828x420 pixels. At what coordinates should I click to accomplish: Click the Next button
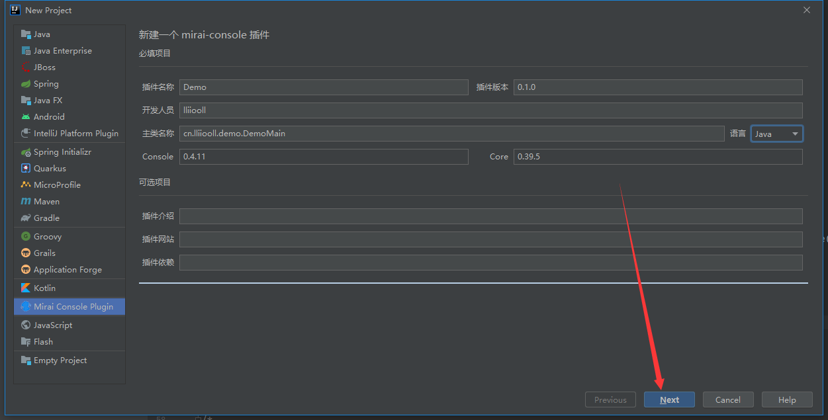point(669,399)
